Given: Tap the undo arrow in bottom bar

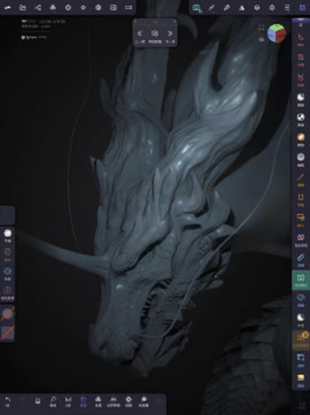Looking at the screenshot, I should pyautogui.click(x=7, y=399).
